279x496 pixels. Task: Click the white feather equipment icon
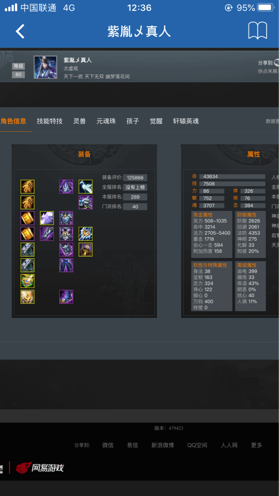coord(47,218)
